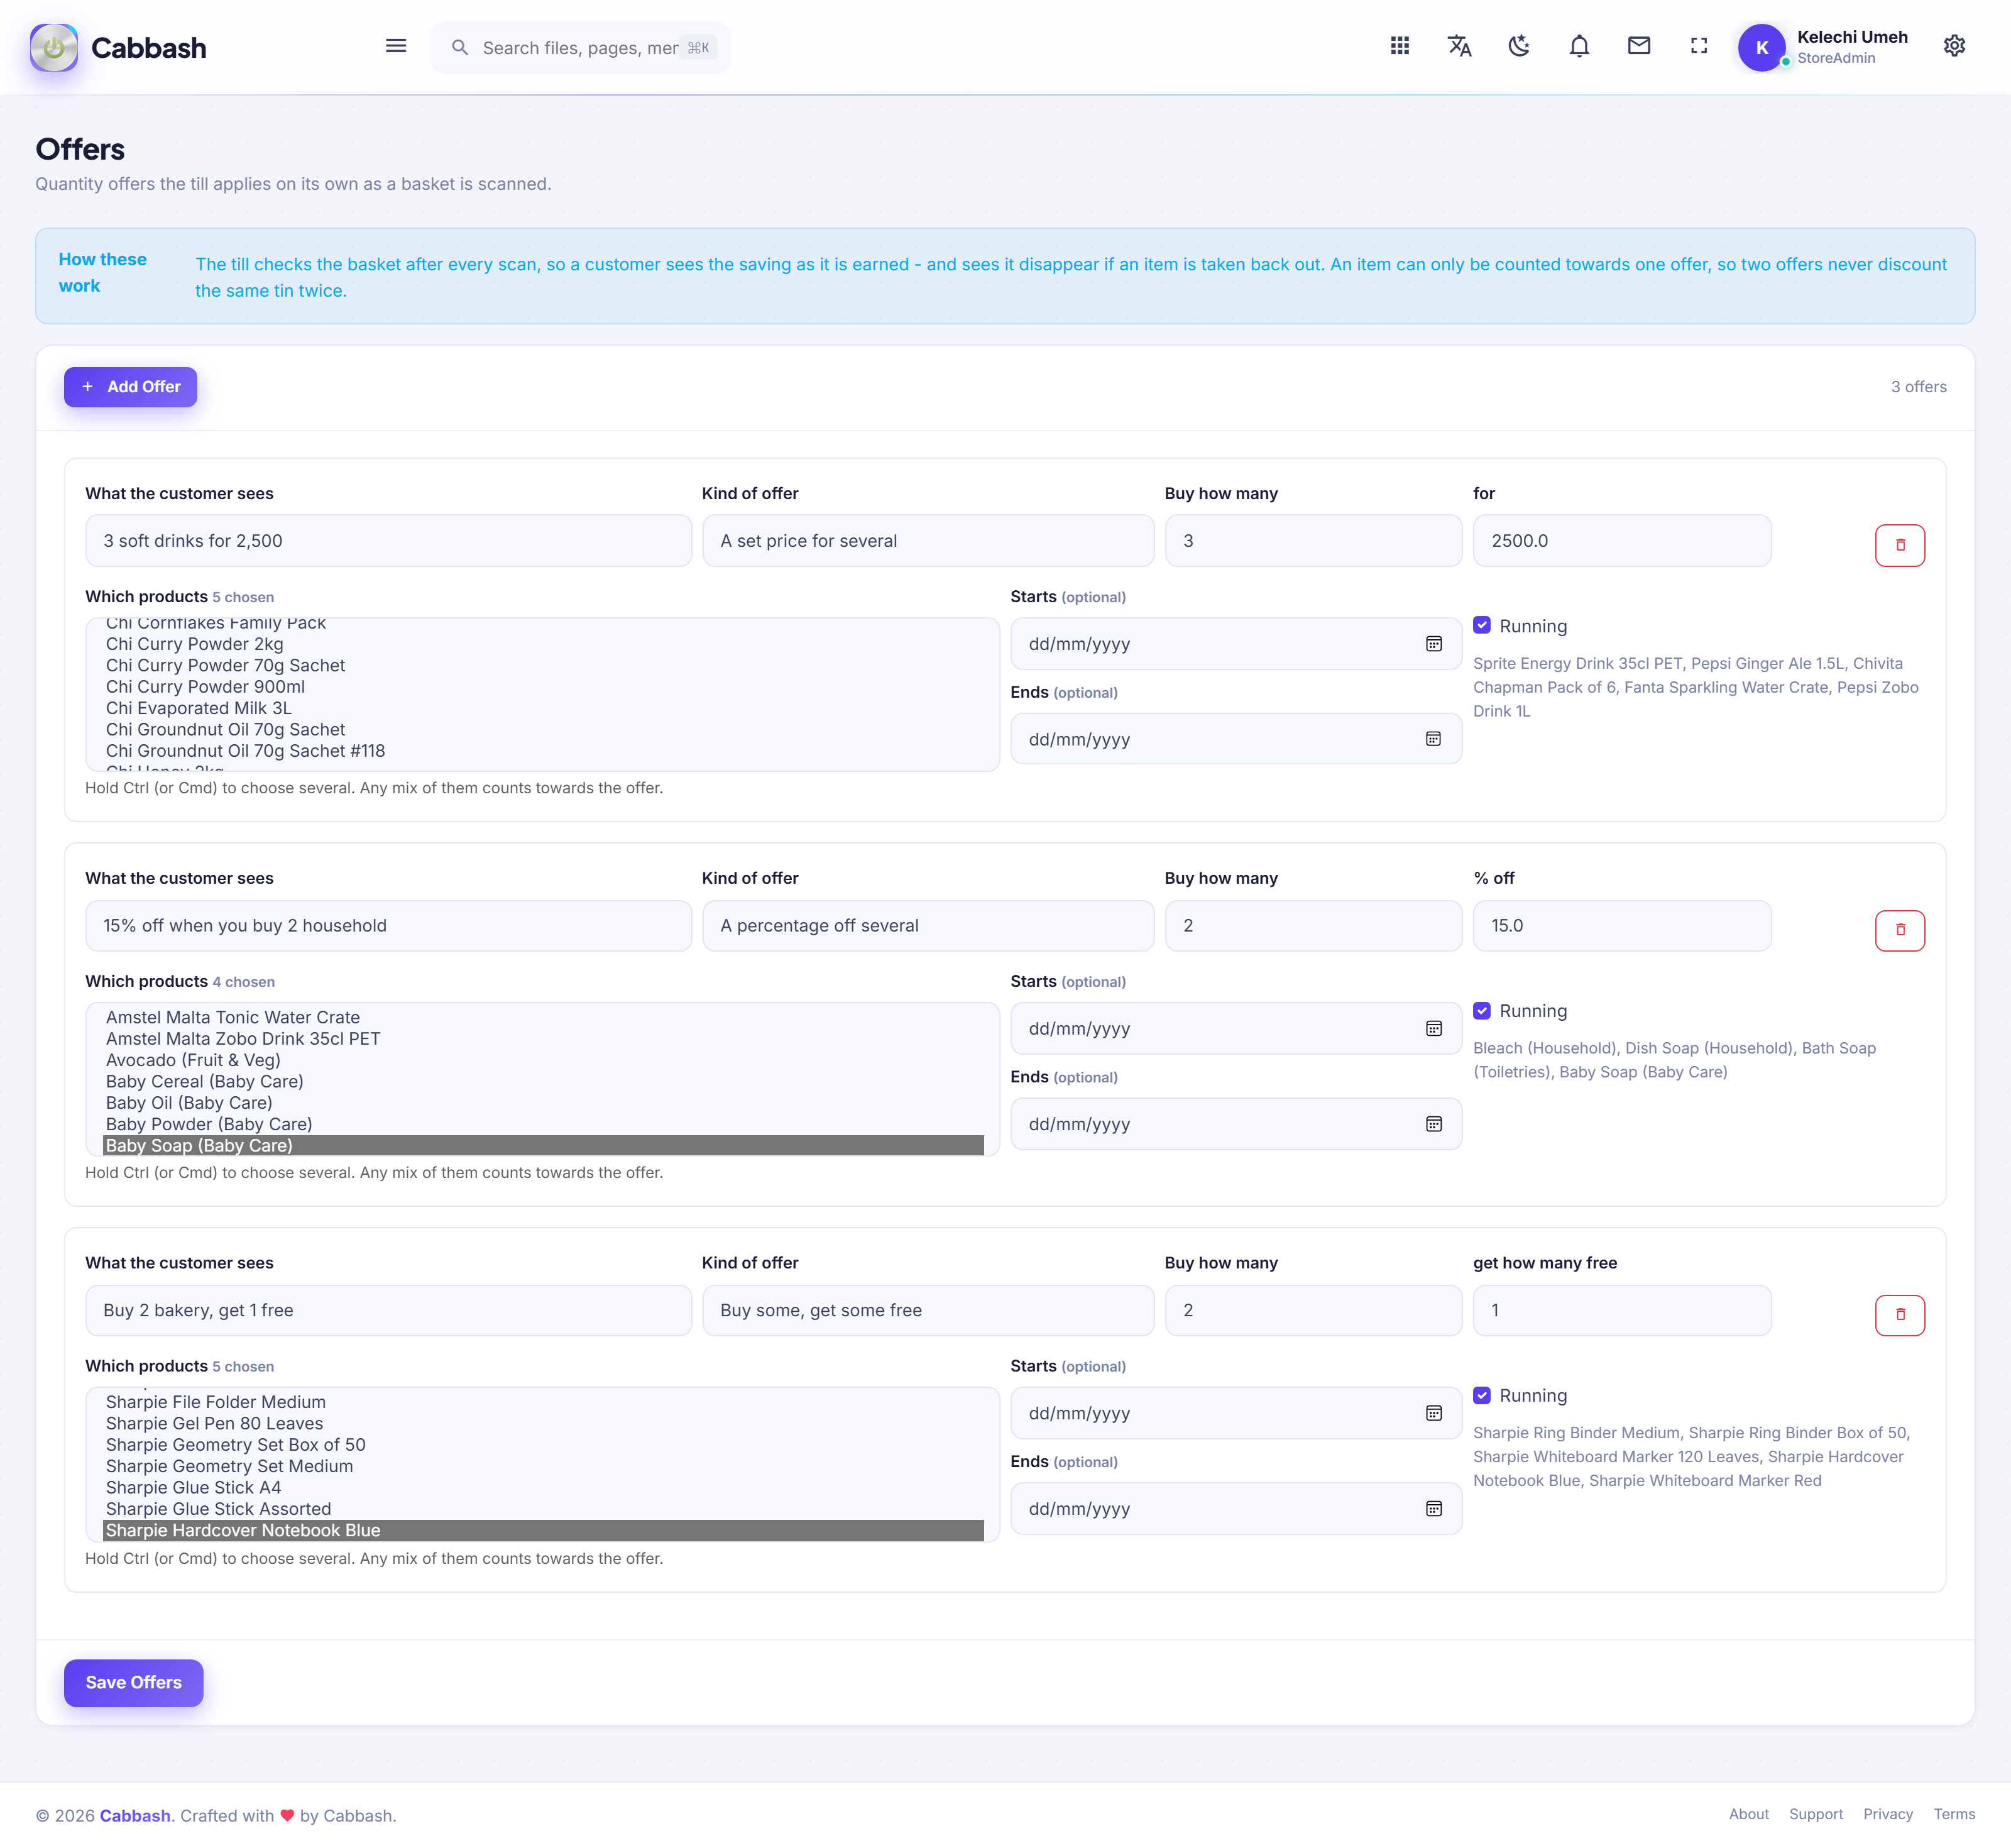Open Ends calendar for household offer

point(1433,1124)
